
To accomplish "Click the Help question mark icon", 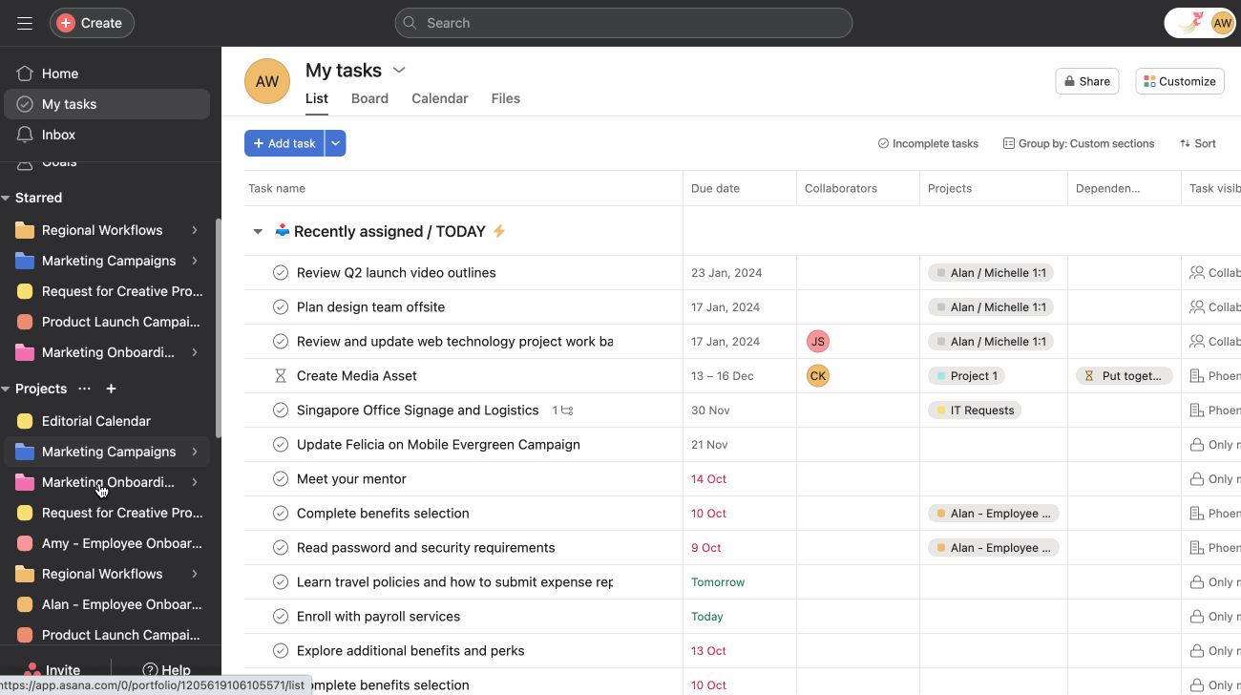I will 150,670.
